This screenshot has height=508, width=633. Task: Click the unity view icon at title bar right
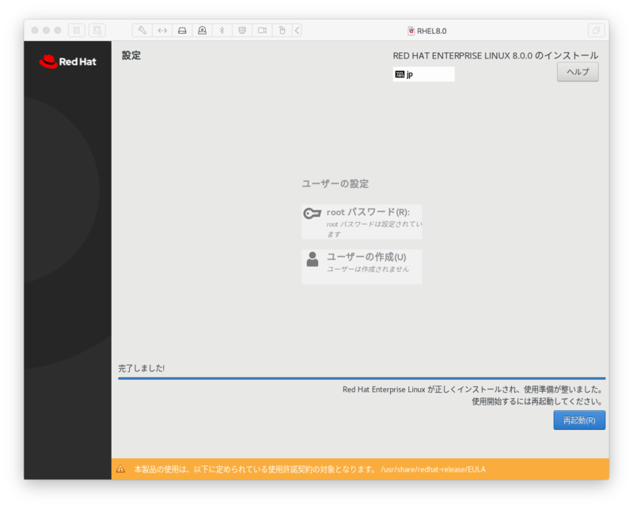coord(596,30)
